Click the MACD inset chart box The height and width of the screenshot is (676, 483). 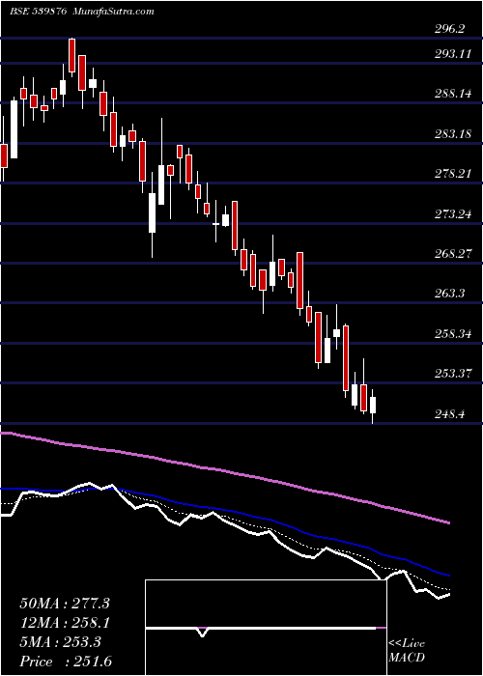point(266,628)
